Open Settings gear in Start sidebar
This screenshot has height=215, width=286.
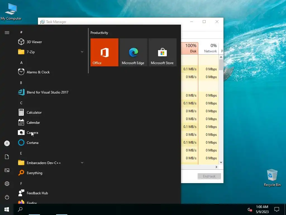coord(7,184)
